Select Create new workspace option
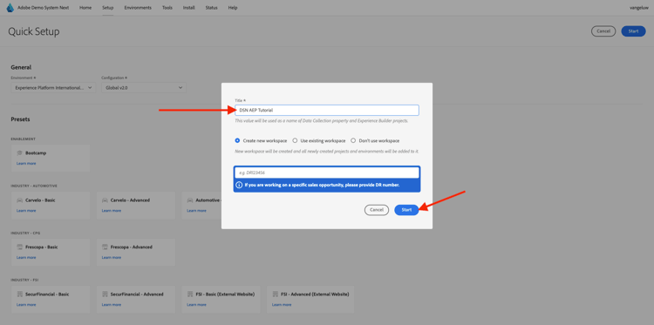The width and height of the screenshot is (654, 325). (x=238, y=141)
